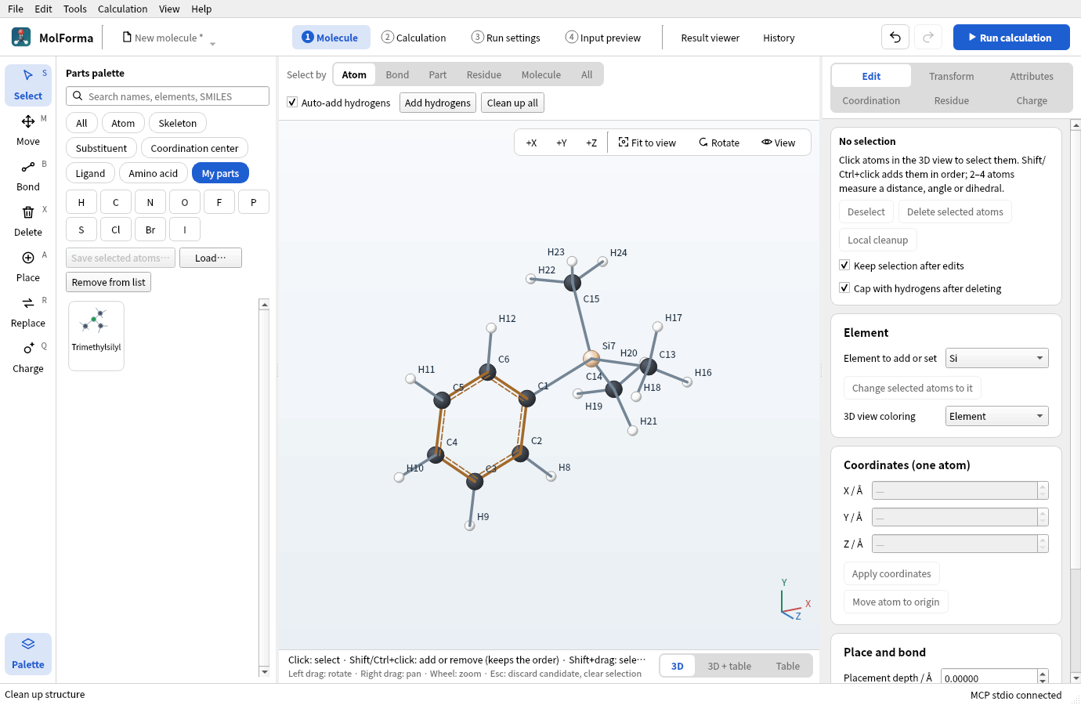Open the 3D view coloring dropdown
Viewport: 1081px width, 705px height.
pos(996,416)
